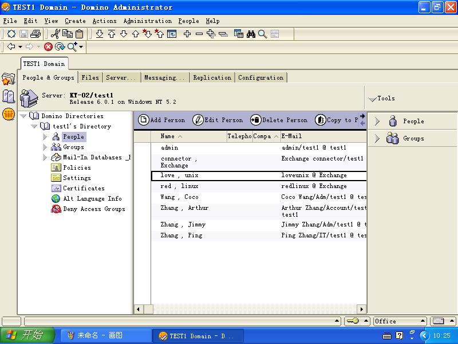This screenshot has height=344, width=458.
Task: Click the red Stop icon
Action: click(x=48, y=46)
